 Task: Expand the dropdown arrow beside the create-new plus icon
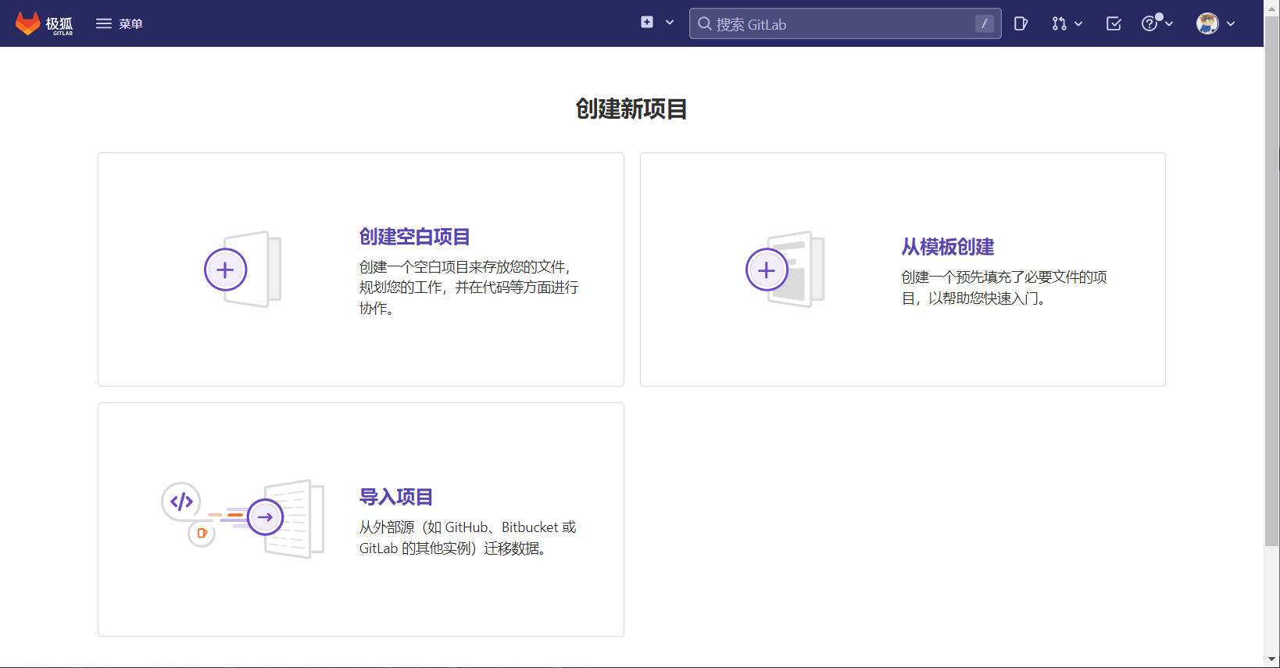[670, 23]
